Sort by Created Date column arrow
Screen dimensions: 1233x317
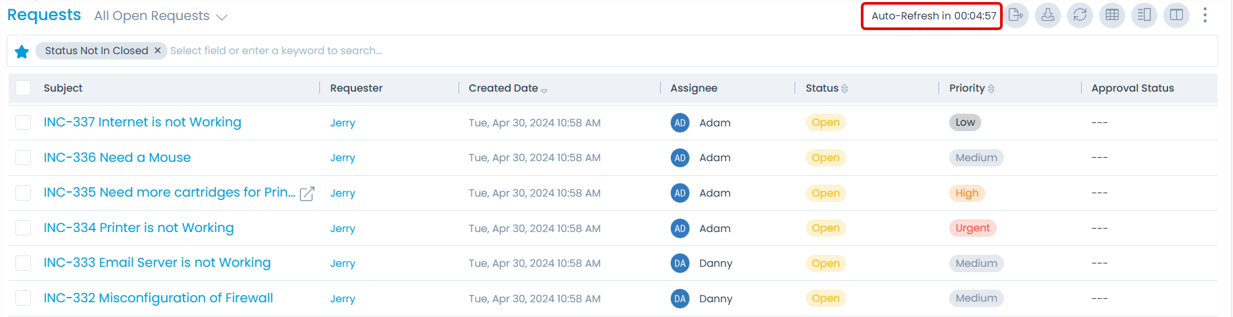(544, 90)
